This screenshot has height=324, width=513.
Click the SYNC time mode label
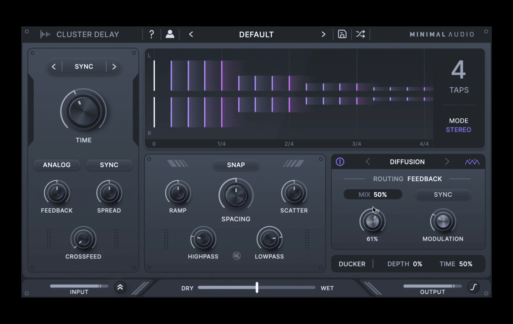(84, 67)
